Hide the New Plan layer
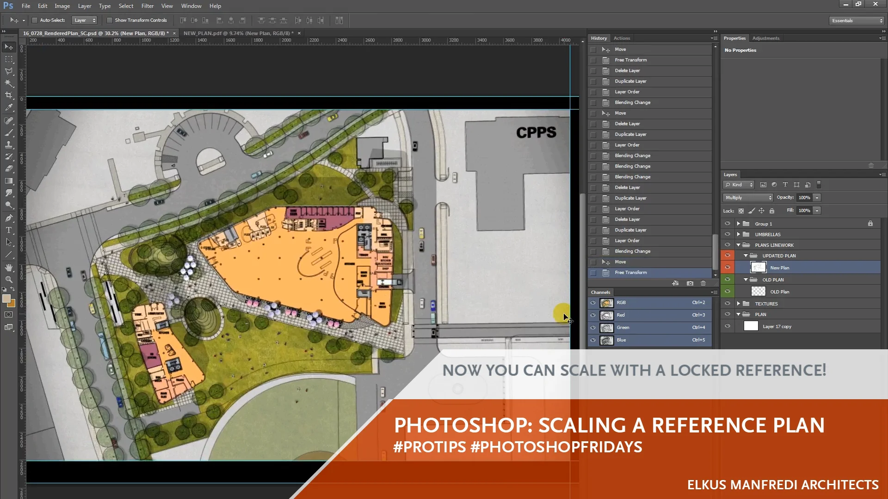Viewport: 888px width, 499px height. pos(728,267)
